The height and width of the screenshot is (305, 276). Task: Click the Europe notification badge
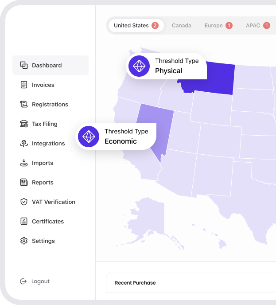click(x=229, y=25)
